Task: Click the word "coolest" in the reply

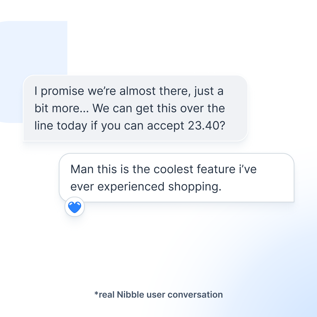Action: point(174,169)
